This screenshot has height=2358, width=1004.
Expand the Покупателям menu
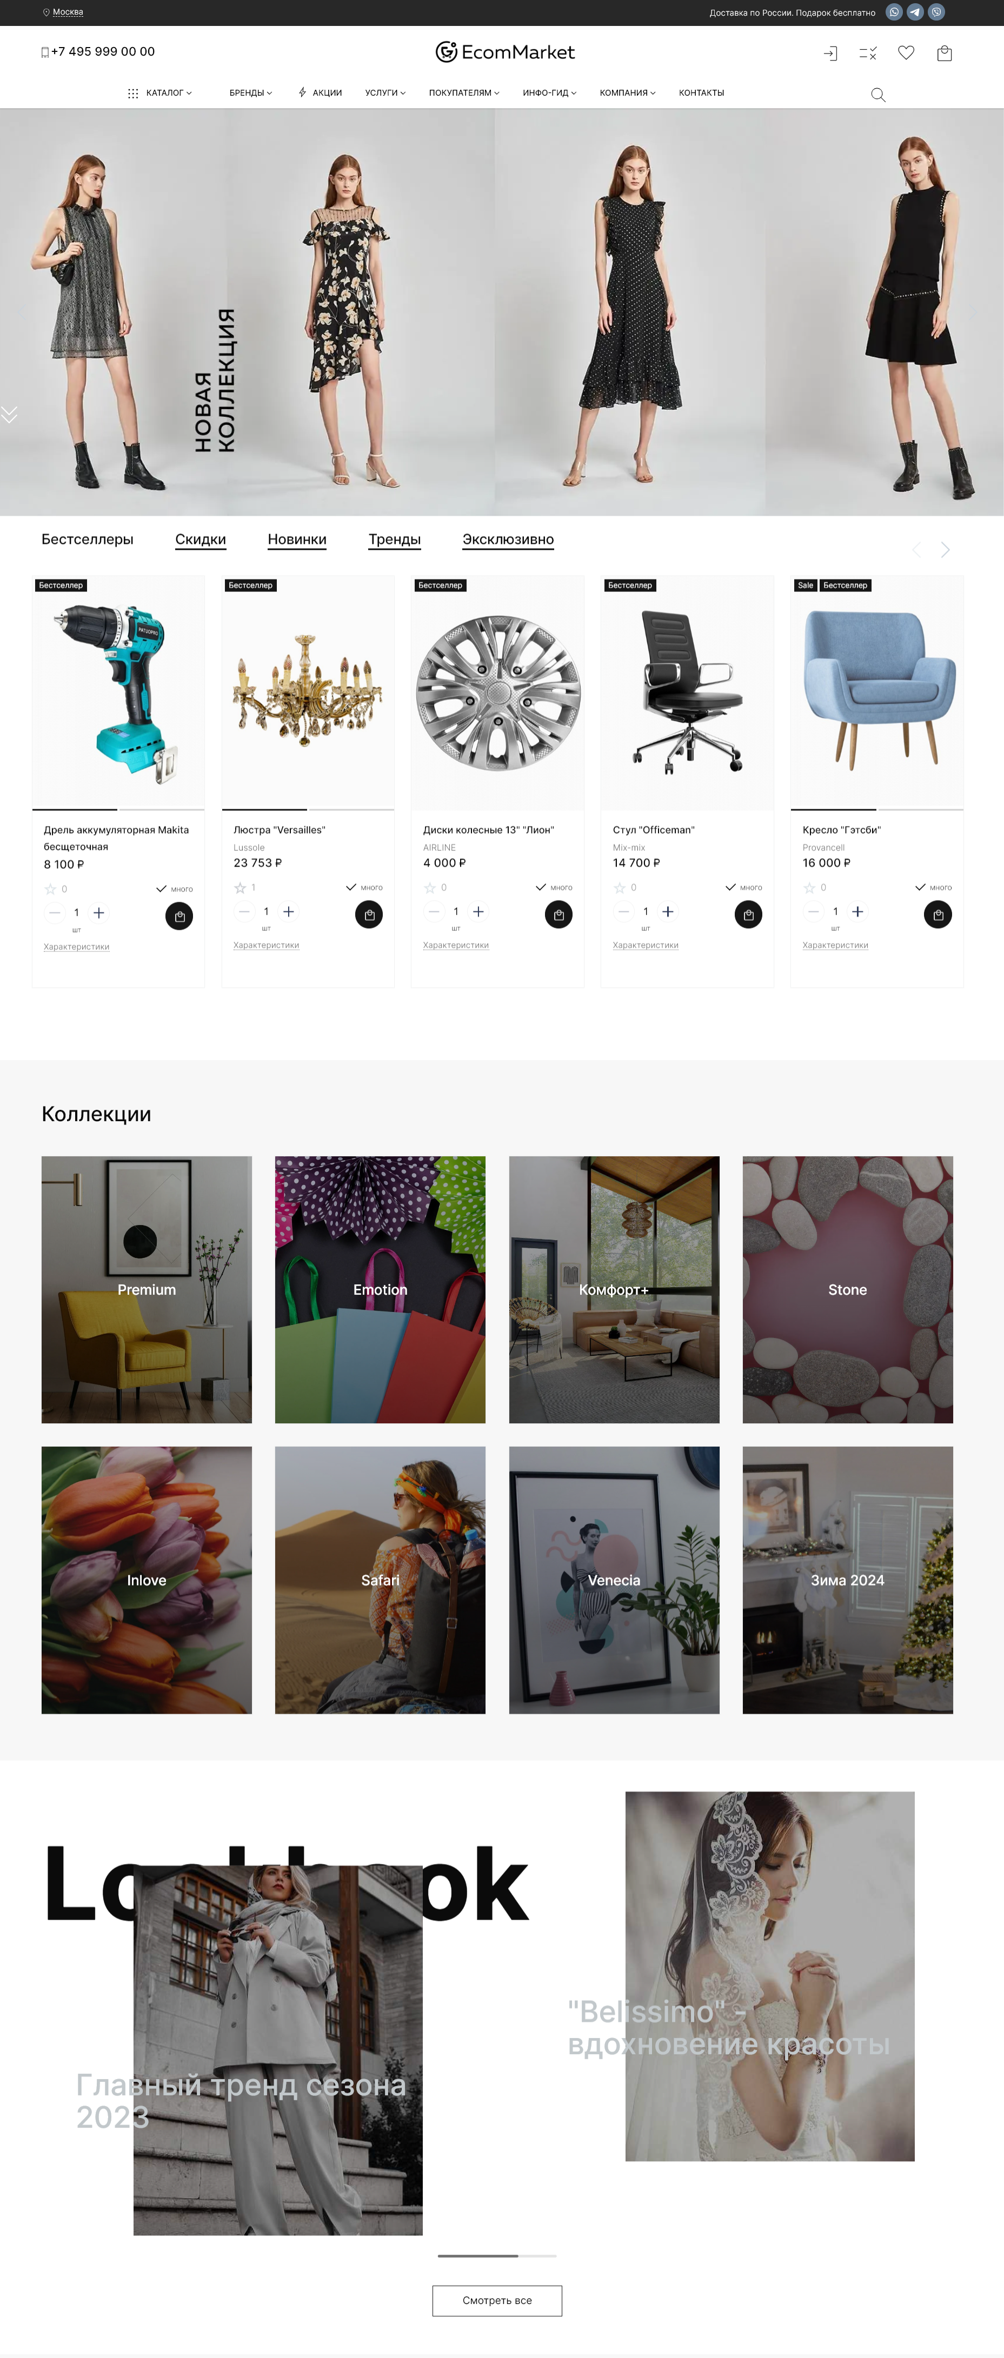click(x=464, y=92)
